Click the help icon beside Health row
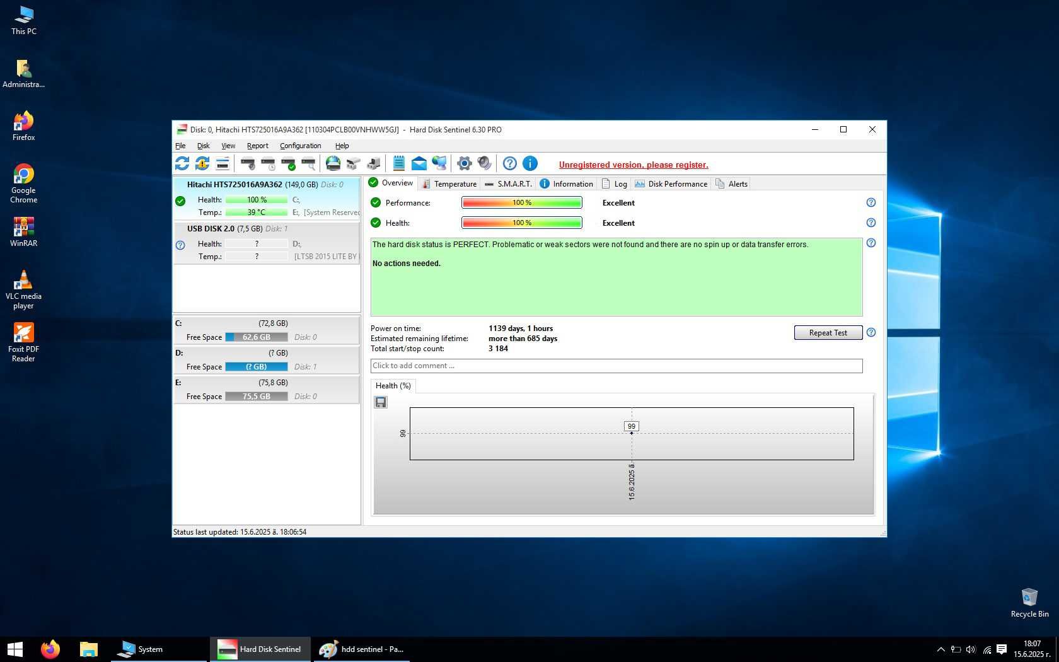Image resolution: width=1059 pixels, height=662 pixels. 871,223
